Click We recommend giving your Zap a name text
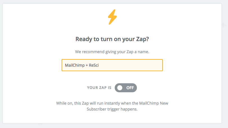Screen dimensions: 228x128 pos(112,52)
